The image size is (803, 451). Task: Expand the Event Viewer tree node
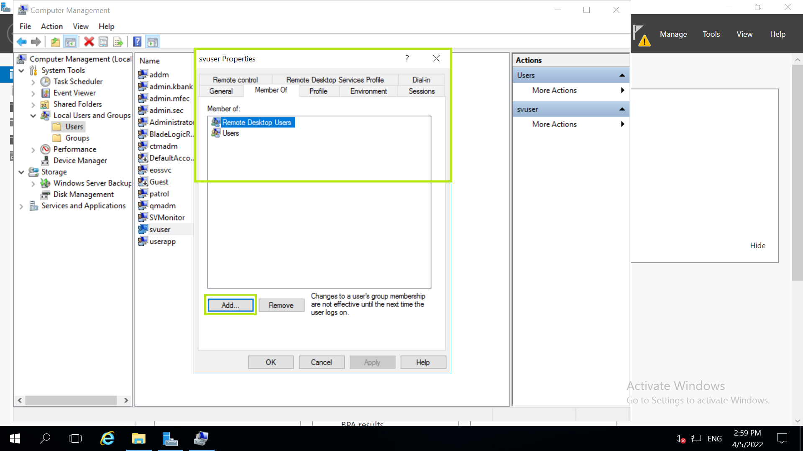tap(33, 93)
